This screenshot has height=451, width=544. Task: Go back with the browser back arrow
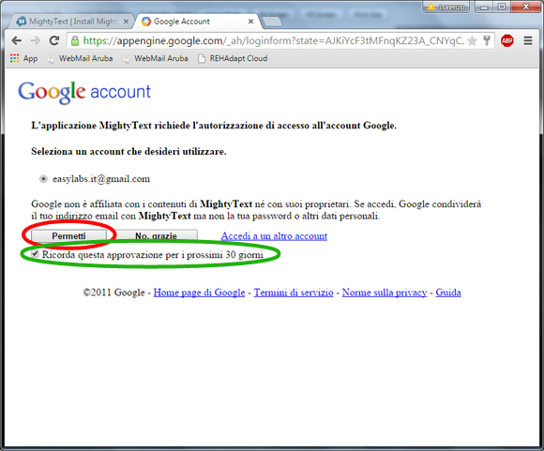coord(17,41)
